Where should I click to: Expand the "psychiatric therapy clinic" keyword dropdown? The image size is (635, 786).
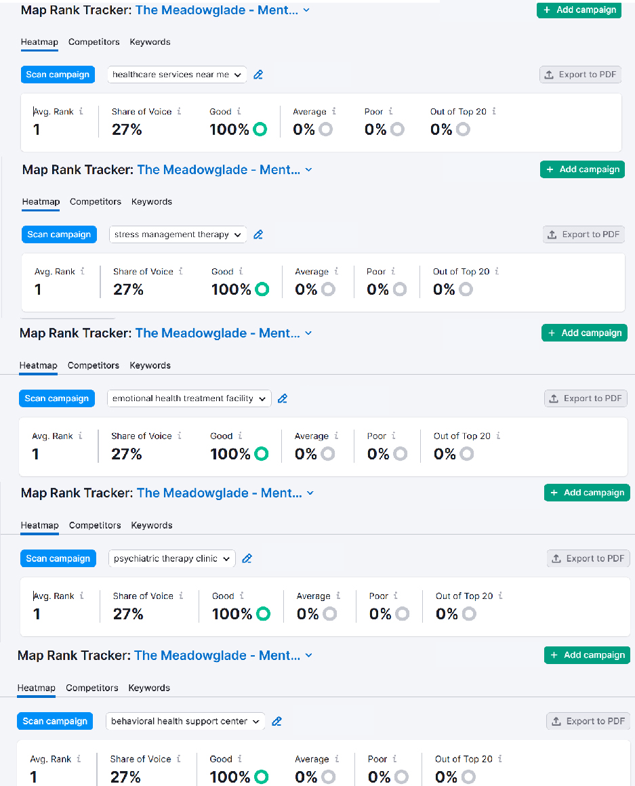pos(172,558)
